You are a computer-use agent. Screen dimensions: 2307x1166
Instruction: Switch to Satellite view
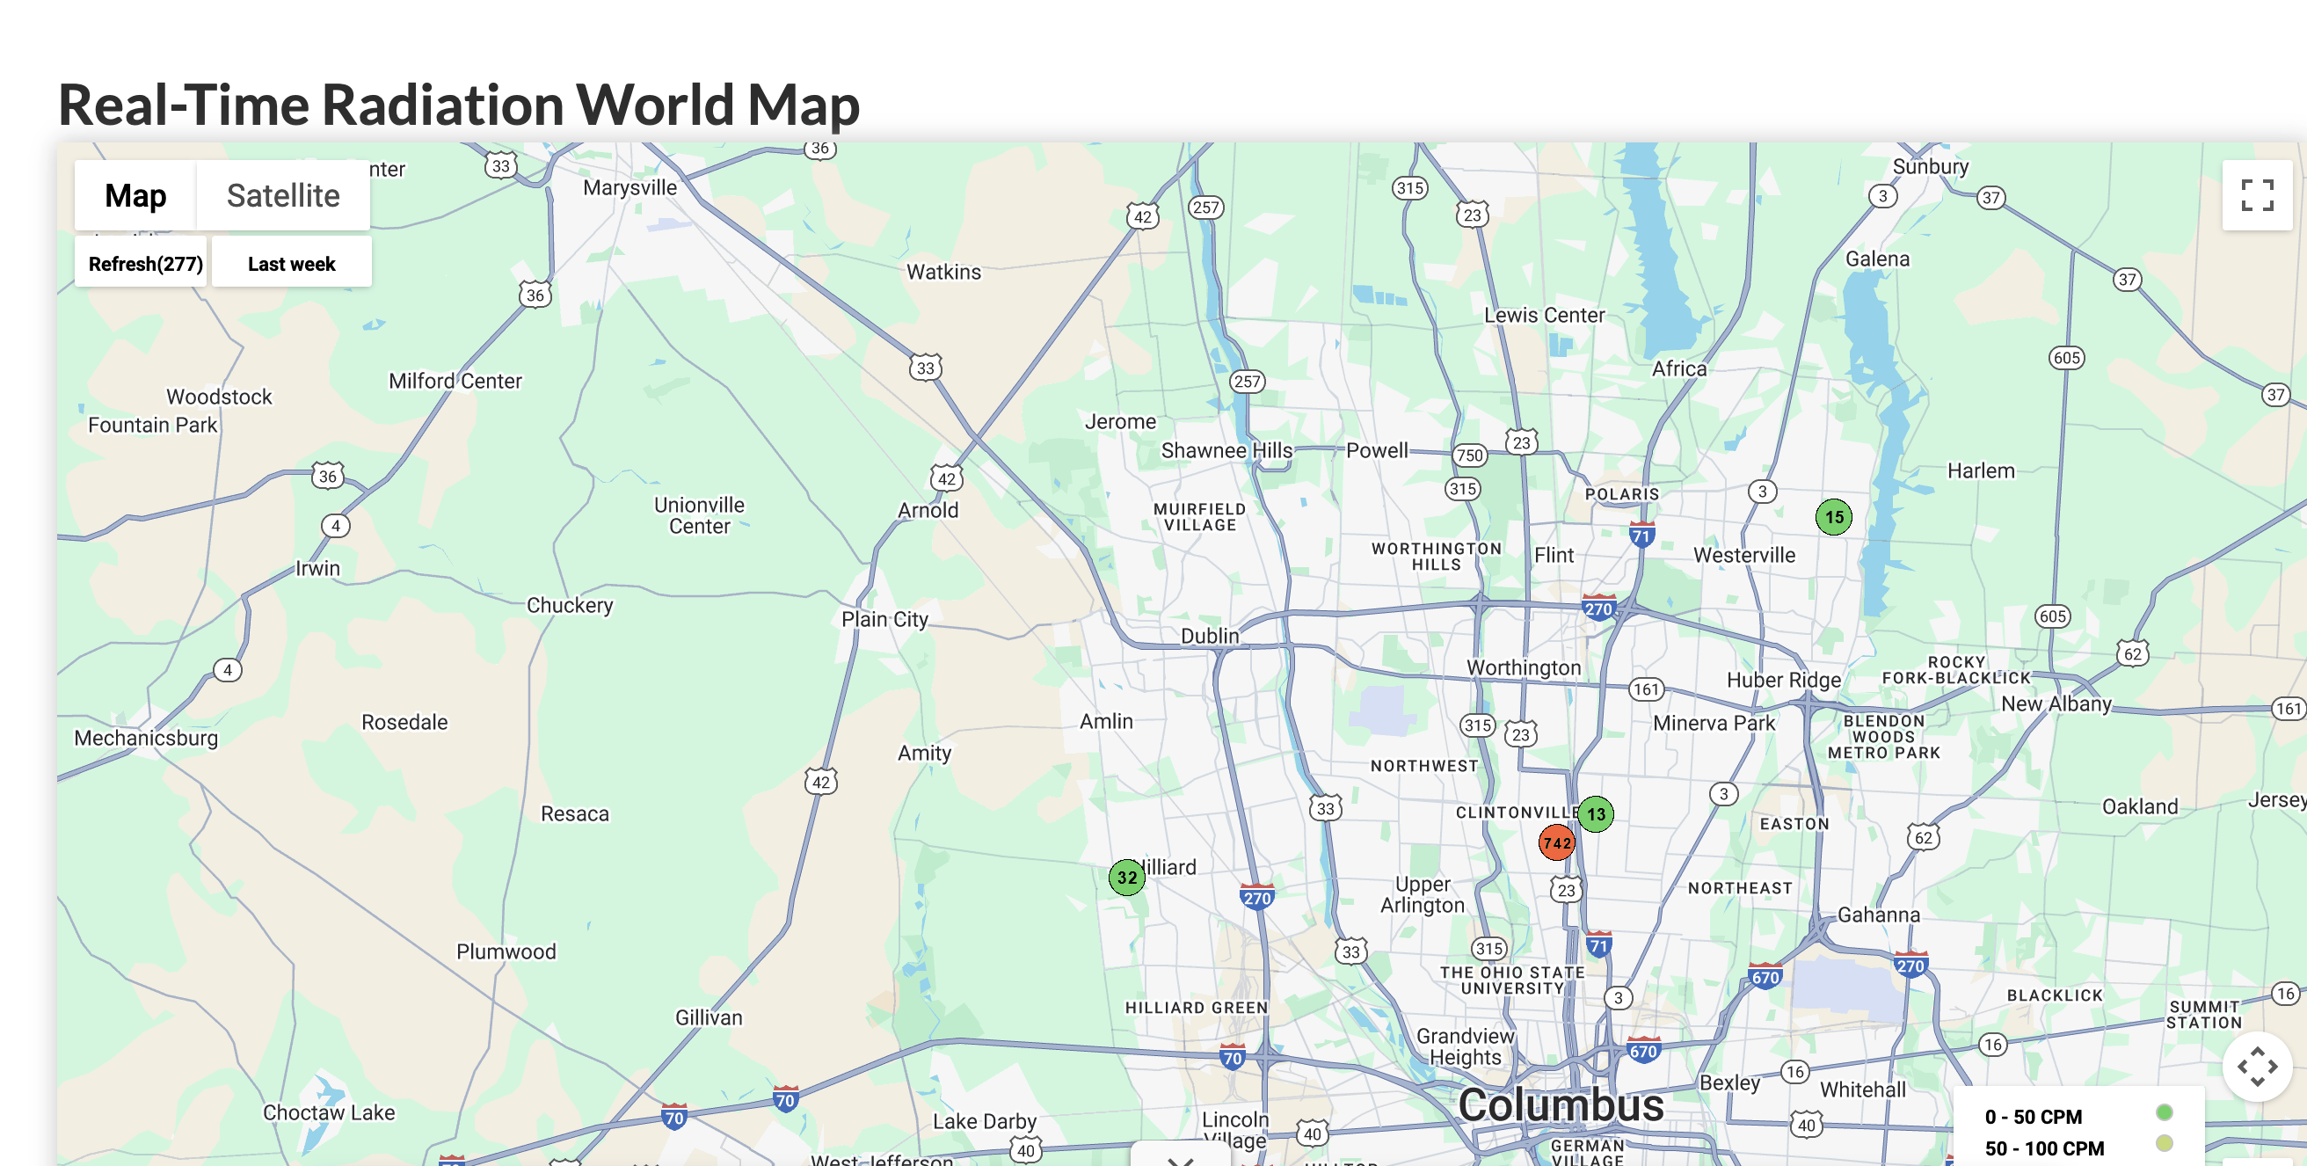point(283,195)
